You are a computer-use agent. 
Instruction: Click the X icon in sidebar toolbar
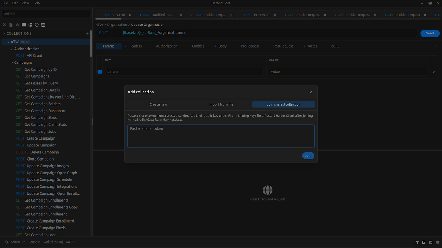(4, 25)
